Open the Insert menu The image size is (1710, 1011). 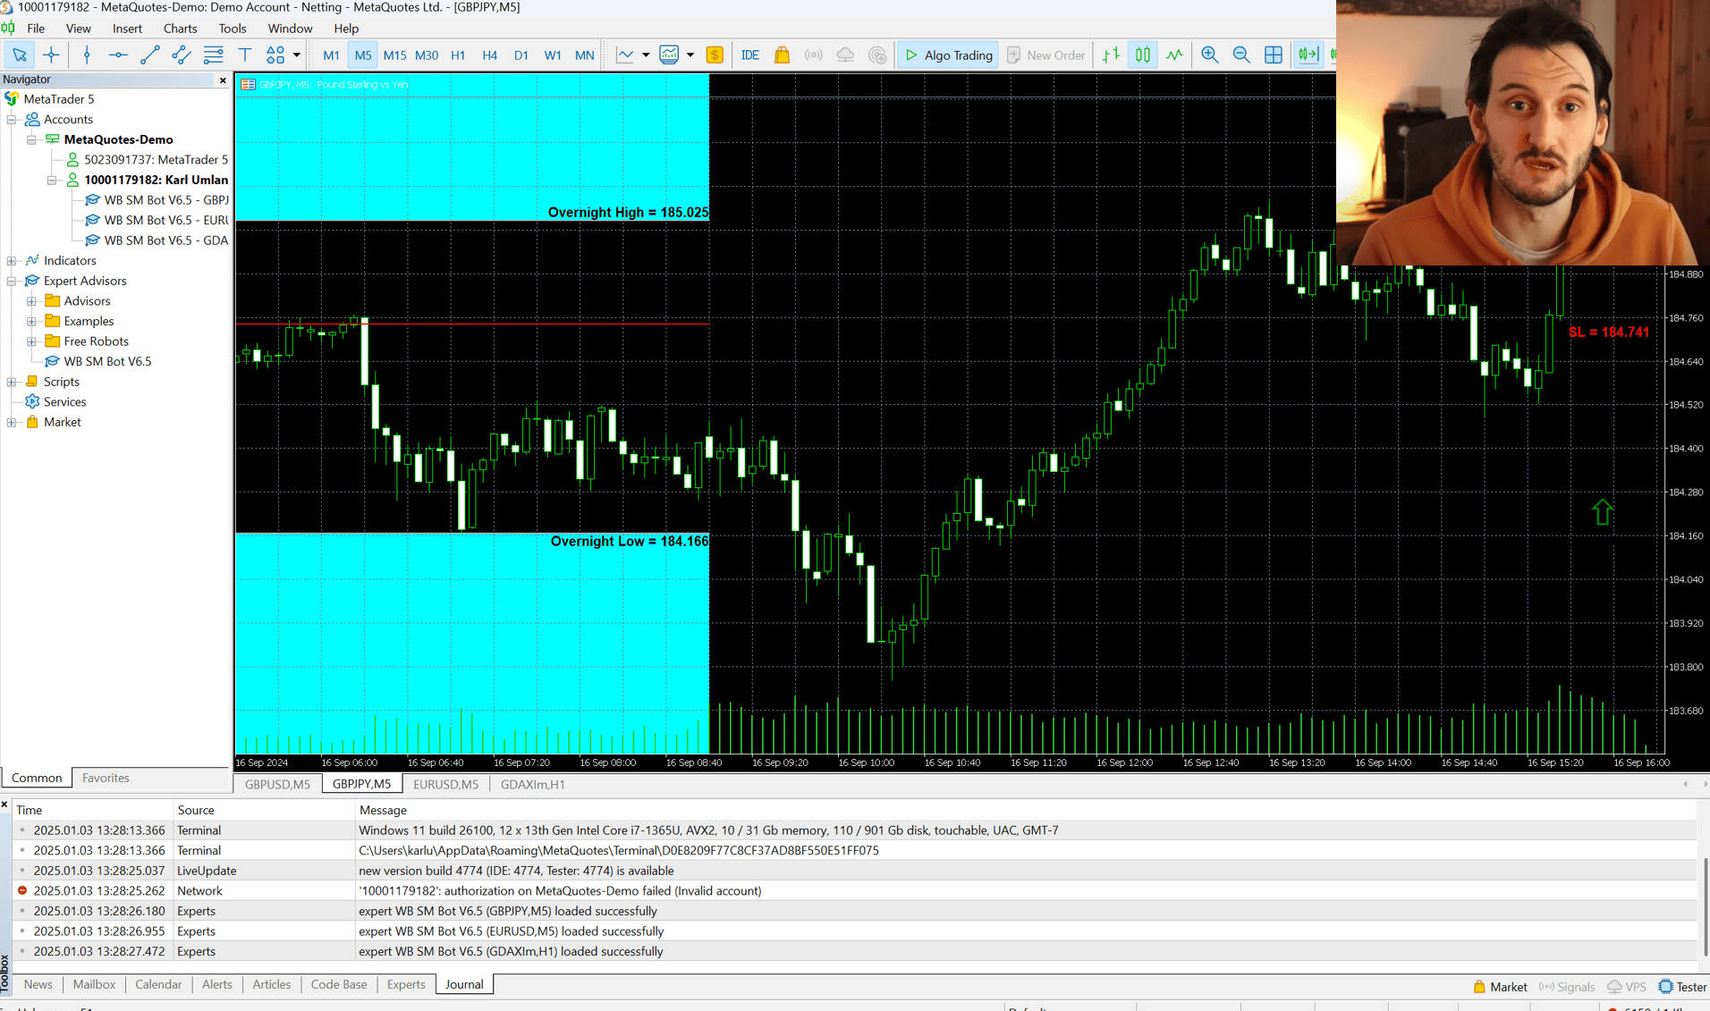[x=127, y=29]
